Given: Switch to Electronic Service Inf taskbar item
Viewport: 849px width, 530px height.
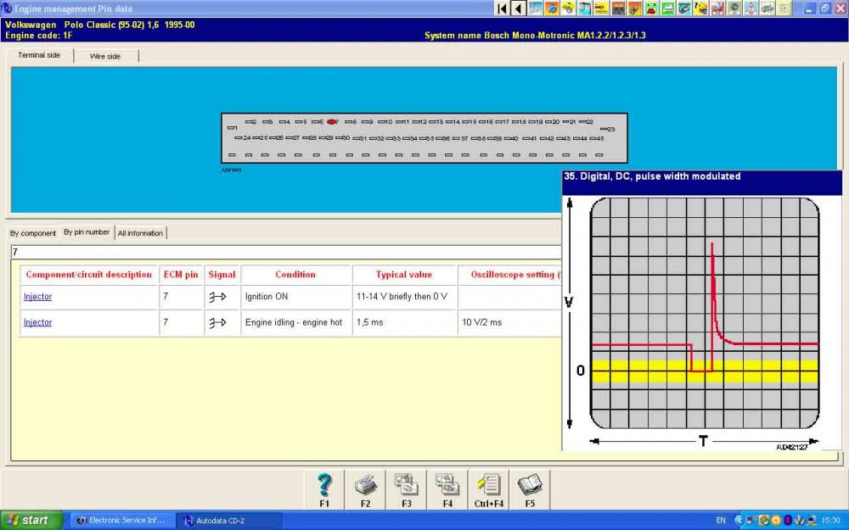Looking at the screenshot, I should (x=123, y=521).
